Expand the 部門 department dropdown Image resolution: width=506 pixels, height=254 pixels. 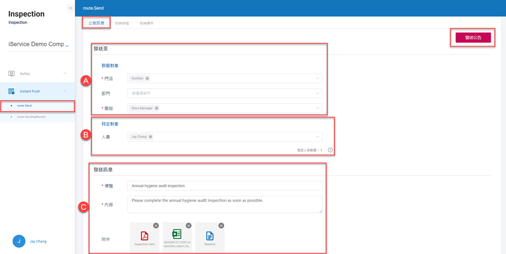pos(317,93)
